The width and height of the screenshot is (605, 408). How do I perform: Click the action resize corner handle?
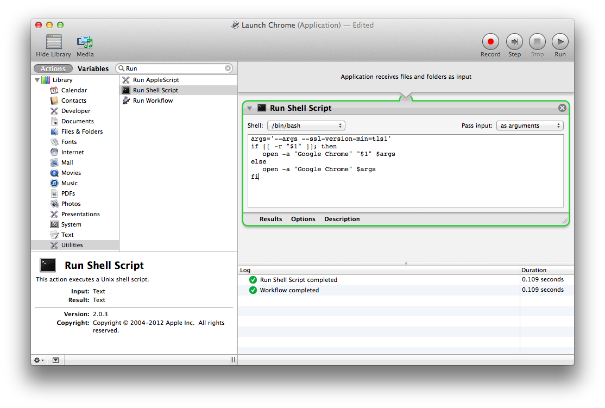[x=564, y=221]
